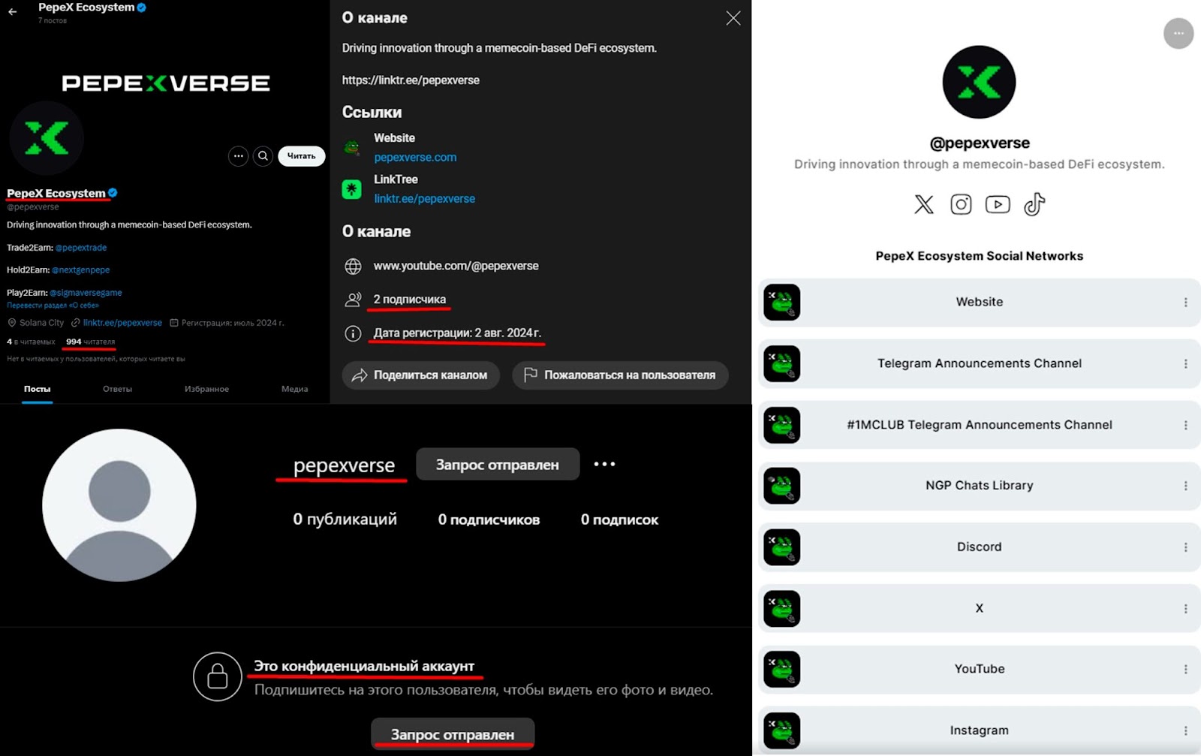Click the Запрос отправлен button beside pepexverse
The height and width of the screenshot is (756, 1201).
pos(498,465)
